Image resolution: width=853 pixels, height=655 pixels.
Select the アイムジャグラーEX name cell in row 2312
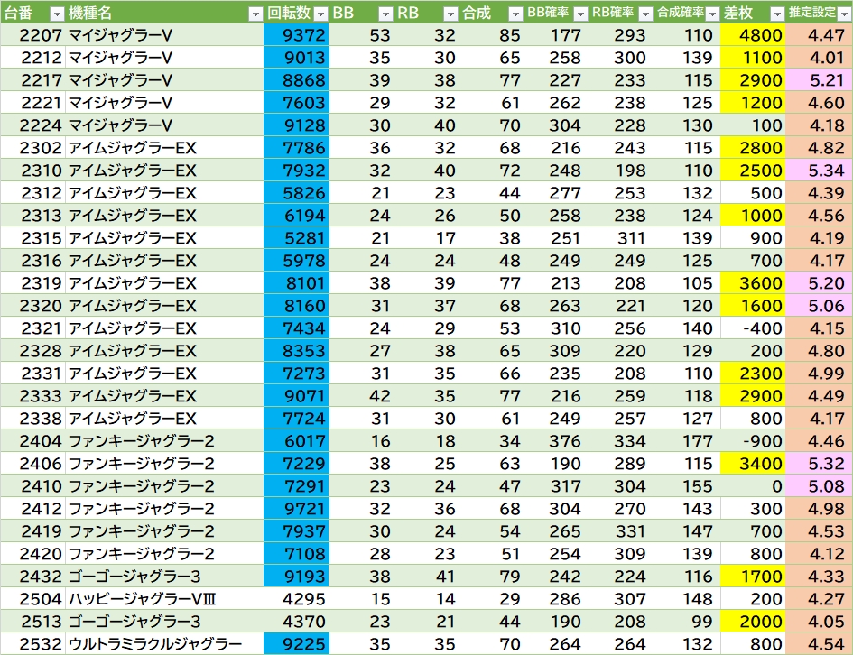pyautogui.click(x=165, y=193)
